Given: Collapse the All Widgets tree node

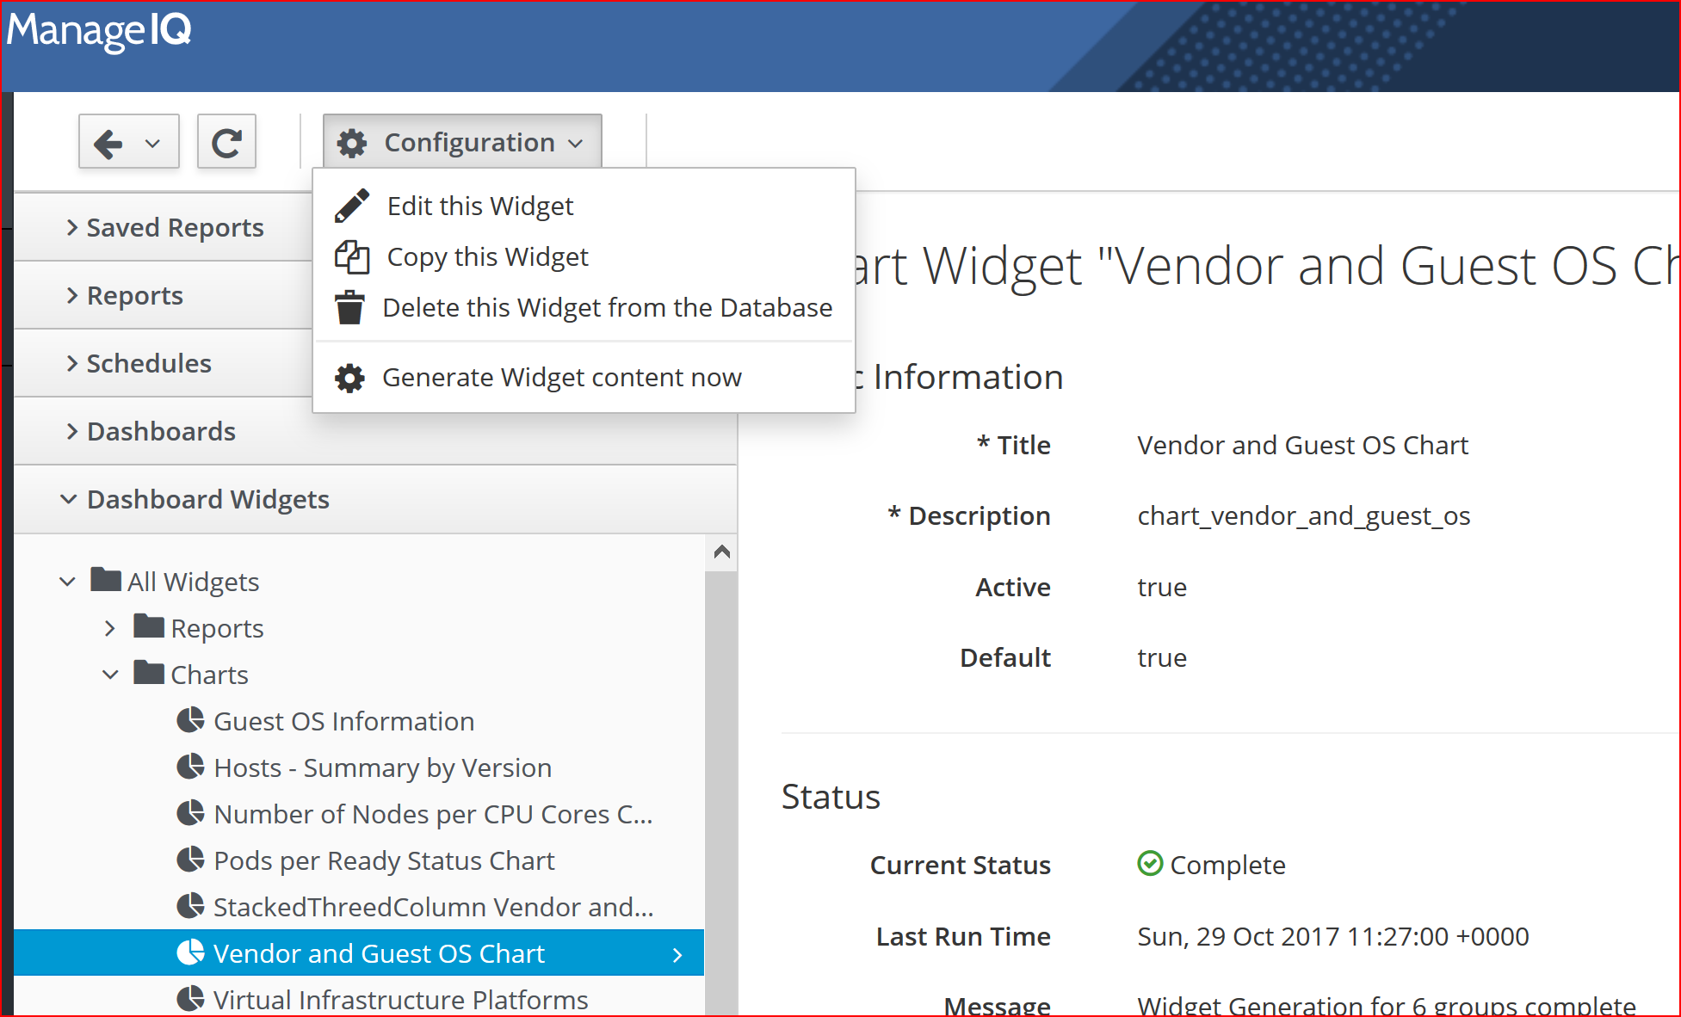Looking at the screenshot, I should (67, 581).
